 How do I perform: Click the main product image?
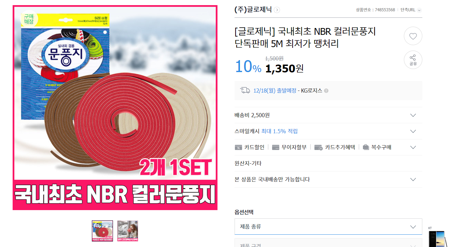[x=115, y=108]
